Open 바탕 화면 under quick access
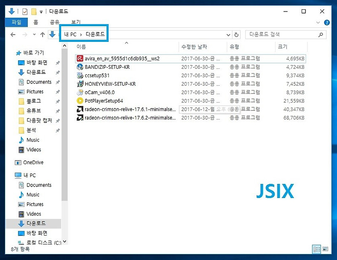Image resolution: width=337 pixels, height=260 pixels. (x=33, y=62)
